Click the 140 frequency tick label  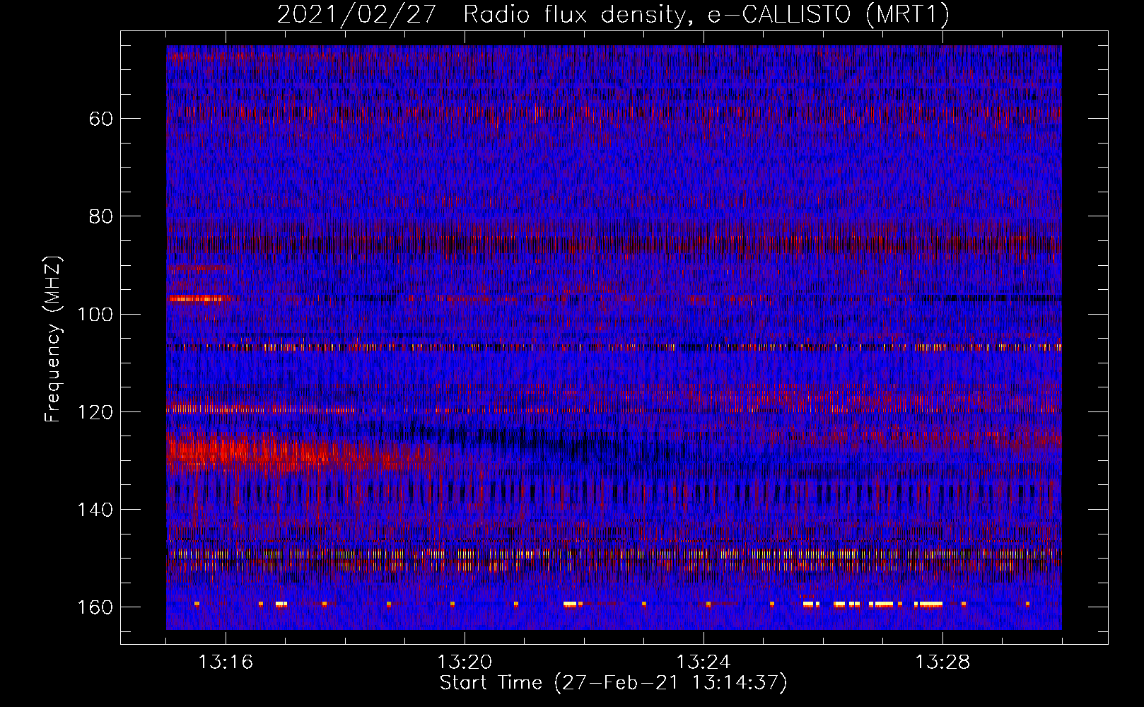[95, 509]
